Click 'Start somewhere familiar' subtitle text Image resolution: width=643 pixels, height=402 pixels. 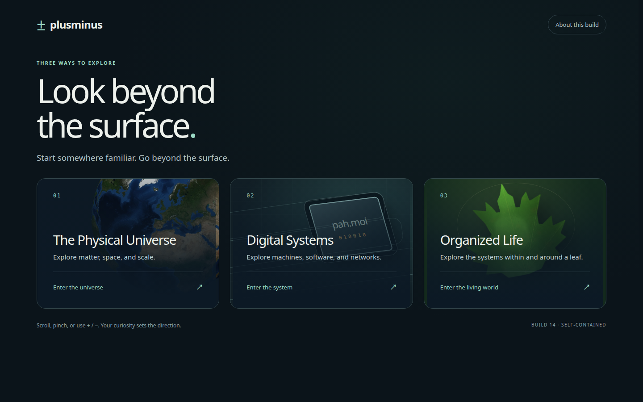coord(133,158)
